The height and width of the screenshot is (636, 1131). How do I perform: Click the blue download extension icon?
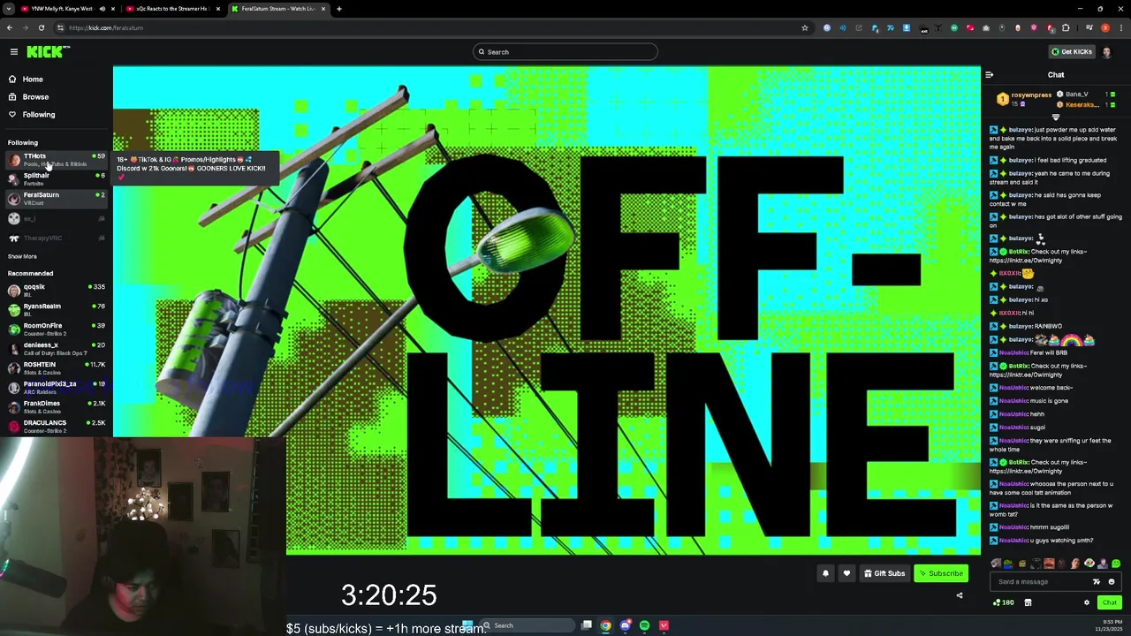[907, 27]
